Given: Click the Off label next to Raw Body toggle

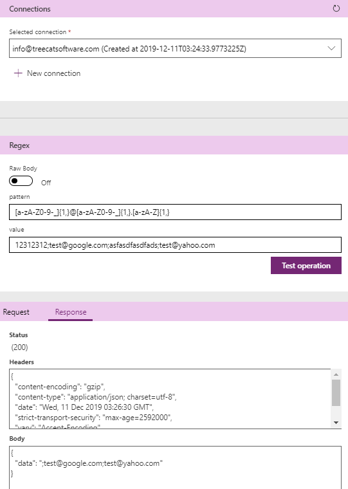Looking at the screenshot, I should (x=46, y=183).
